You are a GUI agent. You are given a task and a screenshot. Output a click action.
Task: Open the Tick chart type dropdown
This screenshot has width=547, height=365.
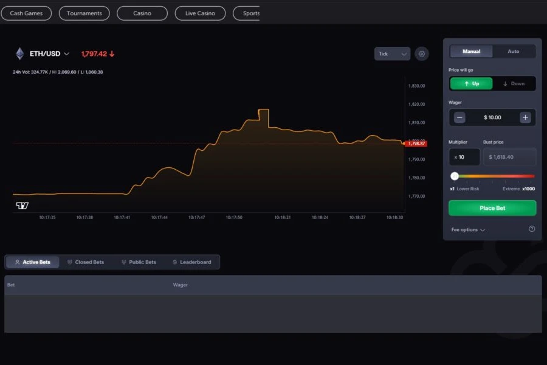(x=392, y=54)
